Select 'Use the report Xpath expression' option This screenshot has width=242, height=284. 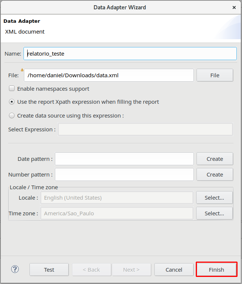click(x=12, y=102)
